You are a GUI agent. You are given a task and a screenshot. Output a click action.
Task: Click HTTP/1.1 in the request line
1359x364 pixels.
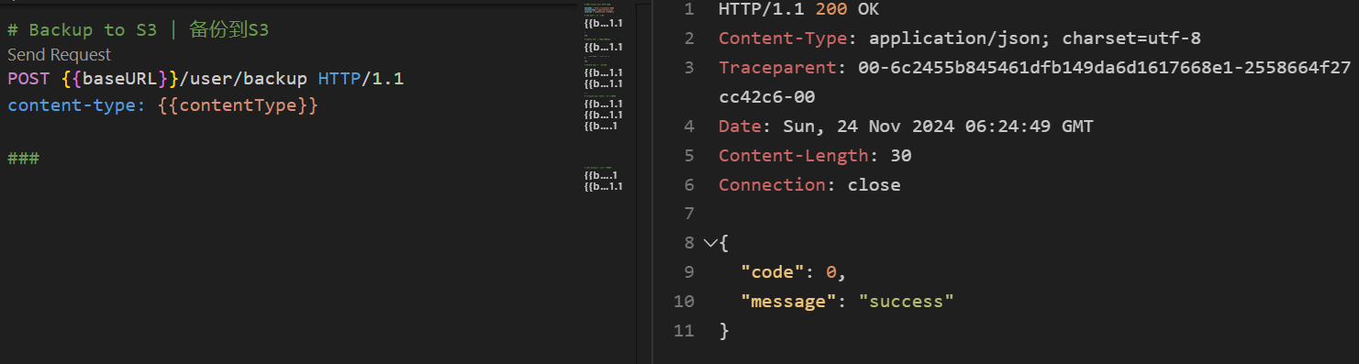(x=361, y=79)
